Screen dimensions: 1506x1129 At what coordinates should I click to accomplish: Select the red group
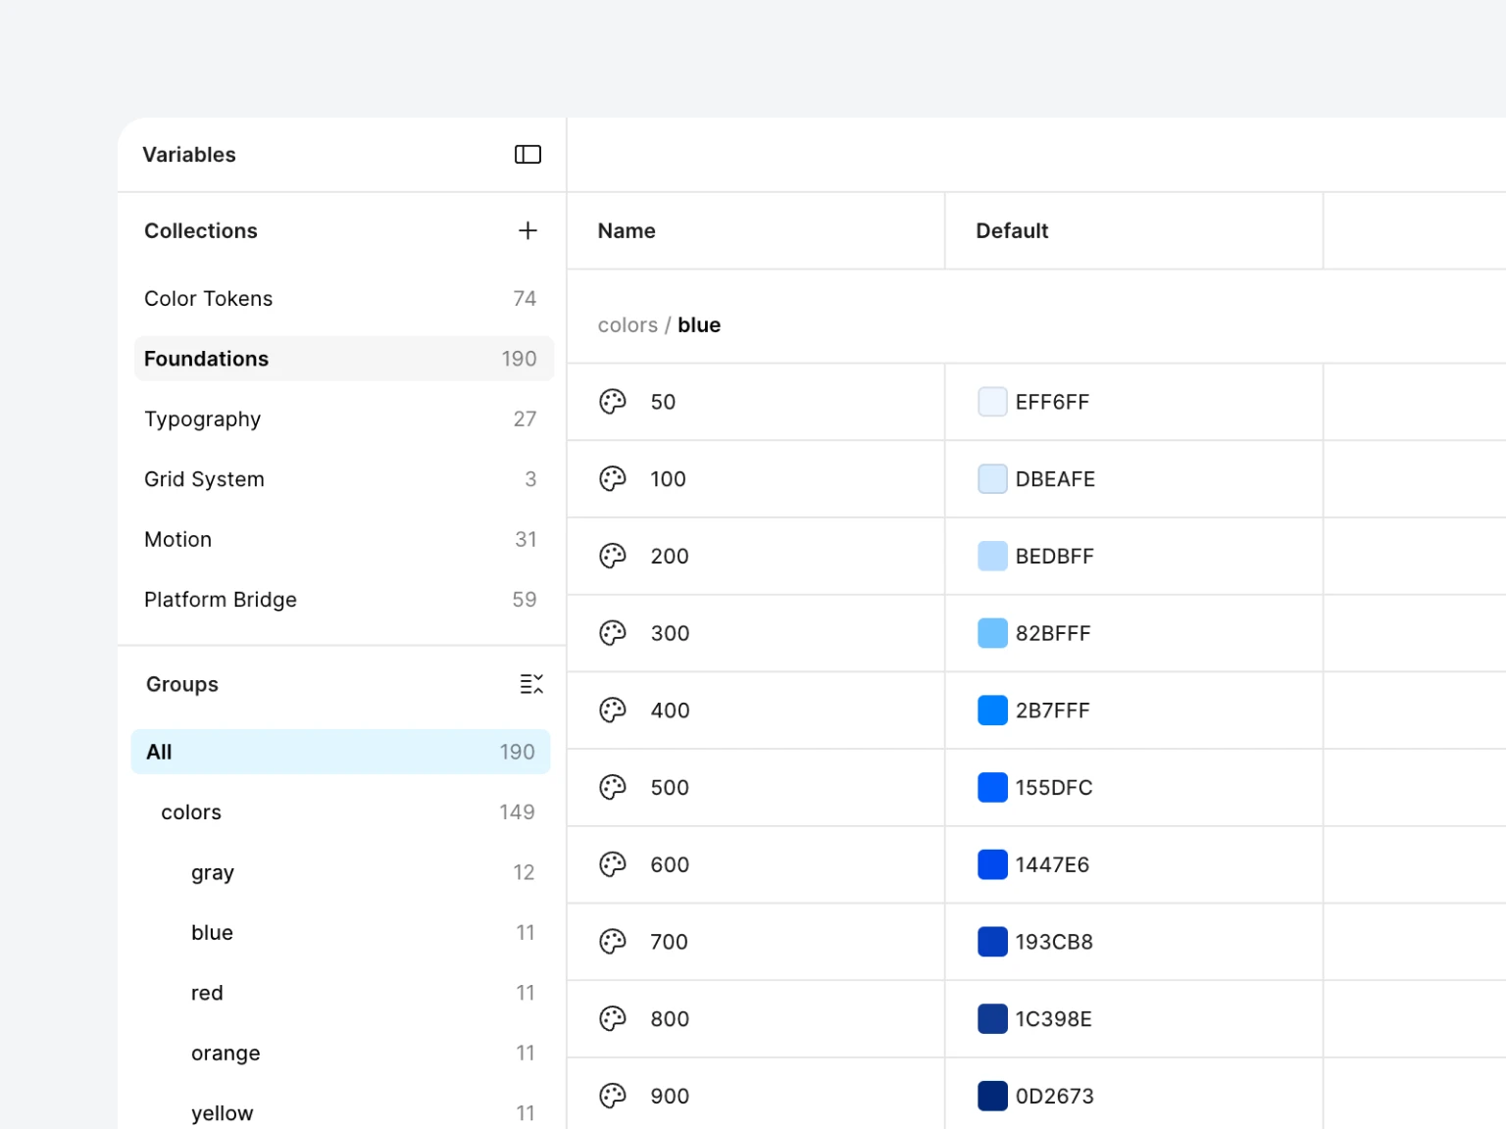coord(340,993)
